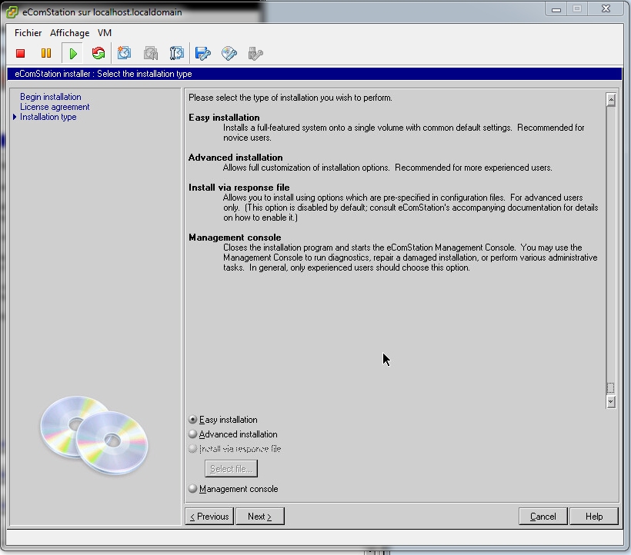Pause the virtual machine
Viewport: 631px width, 555px height.
(x=46, y=54)
